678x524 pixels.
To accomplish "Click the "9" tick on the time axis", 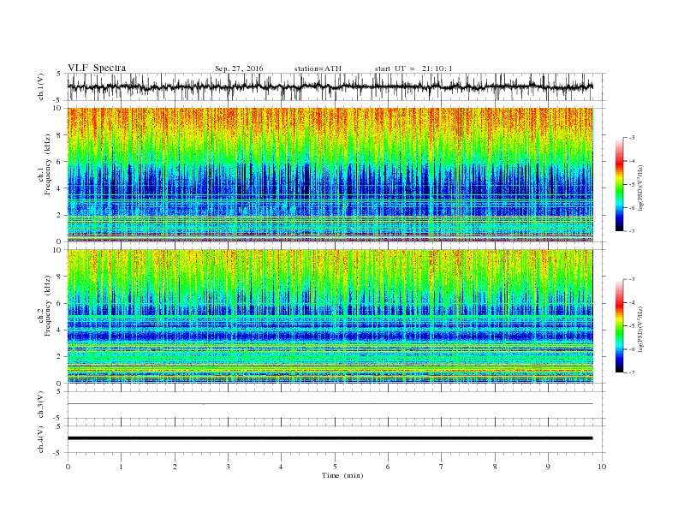I will [x=548, y=467].
